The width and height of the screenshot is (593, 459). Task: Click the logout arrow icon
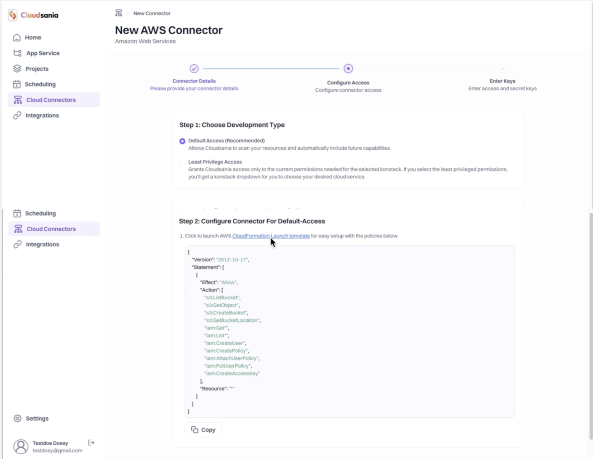click(x=91, y=443)
